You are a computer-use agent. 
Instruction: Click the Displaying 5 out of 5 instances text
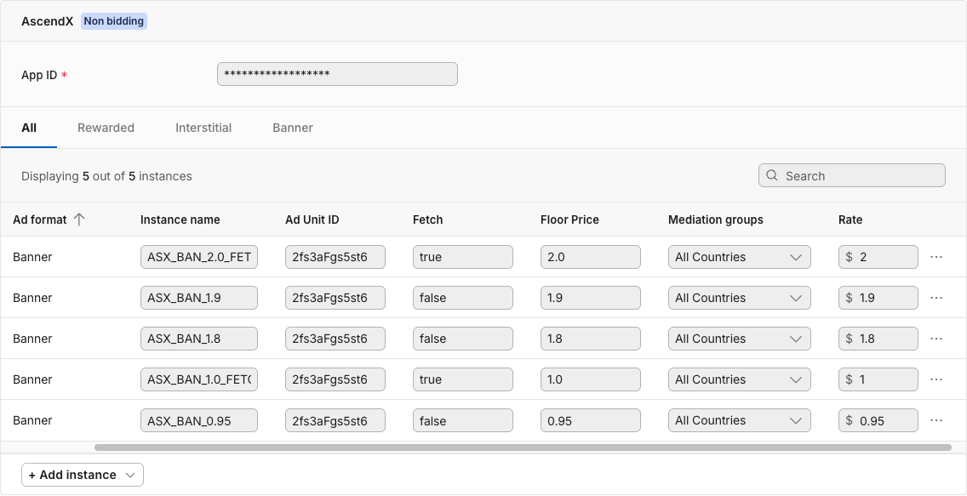pos(106,176)
